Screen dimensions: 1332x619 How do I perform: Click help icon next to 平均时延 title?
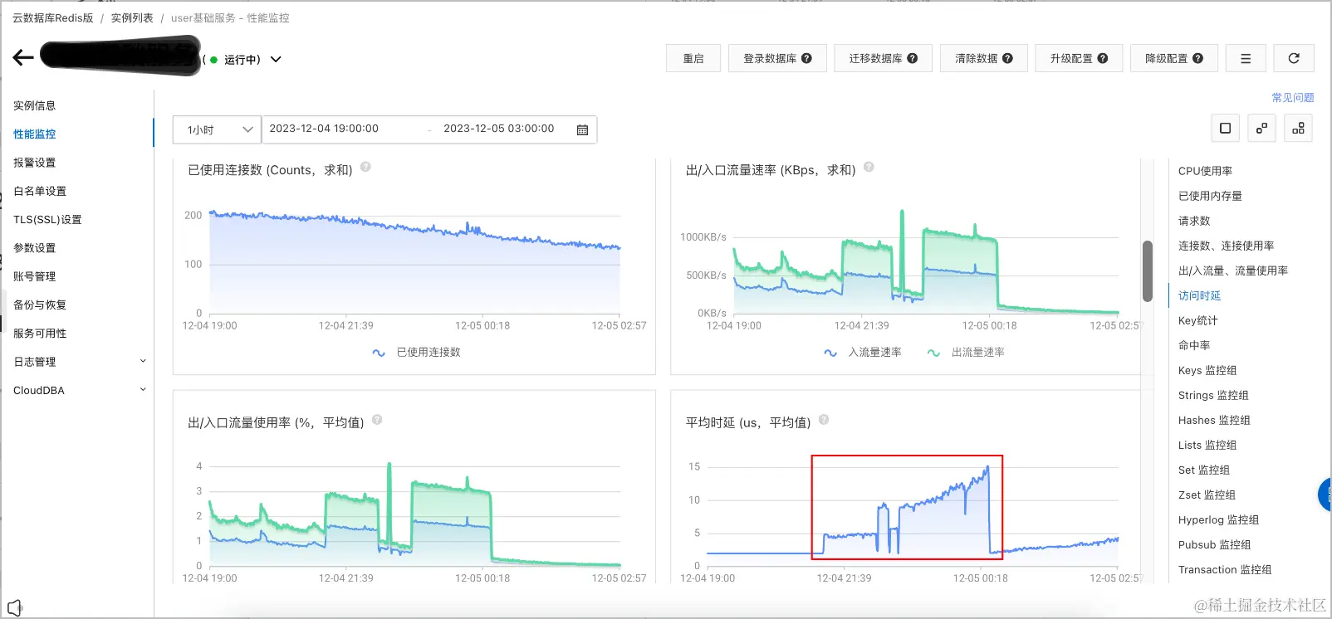(824, 420)
